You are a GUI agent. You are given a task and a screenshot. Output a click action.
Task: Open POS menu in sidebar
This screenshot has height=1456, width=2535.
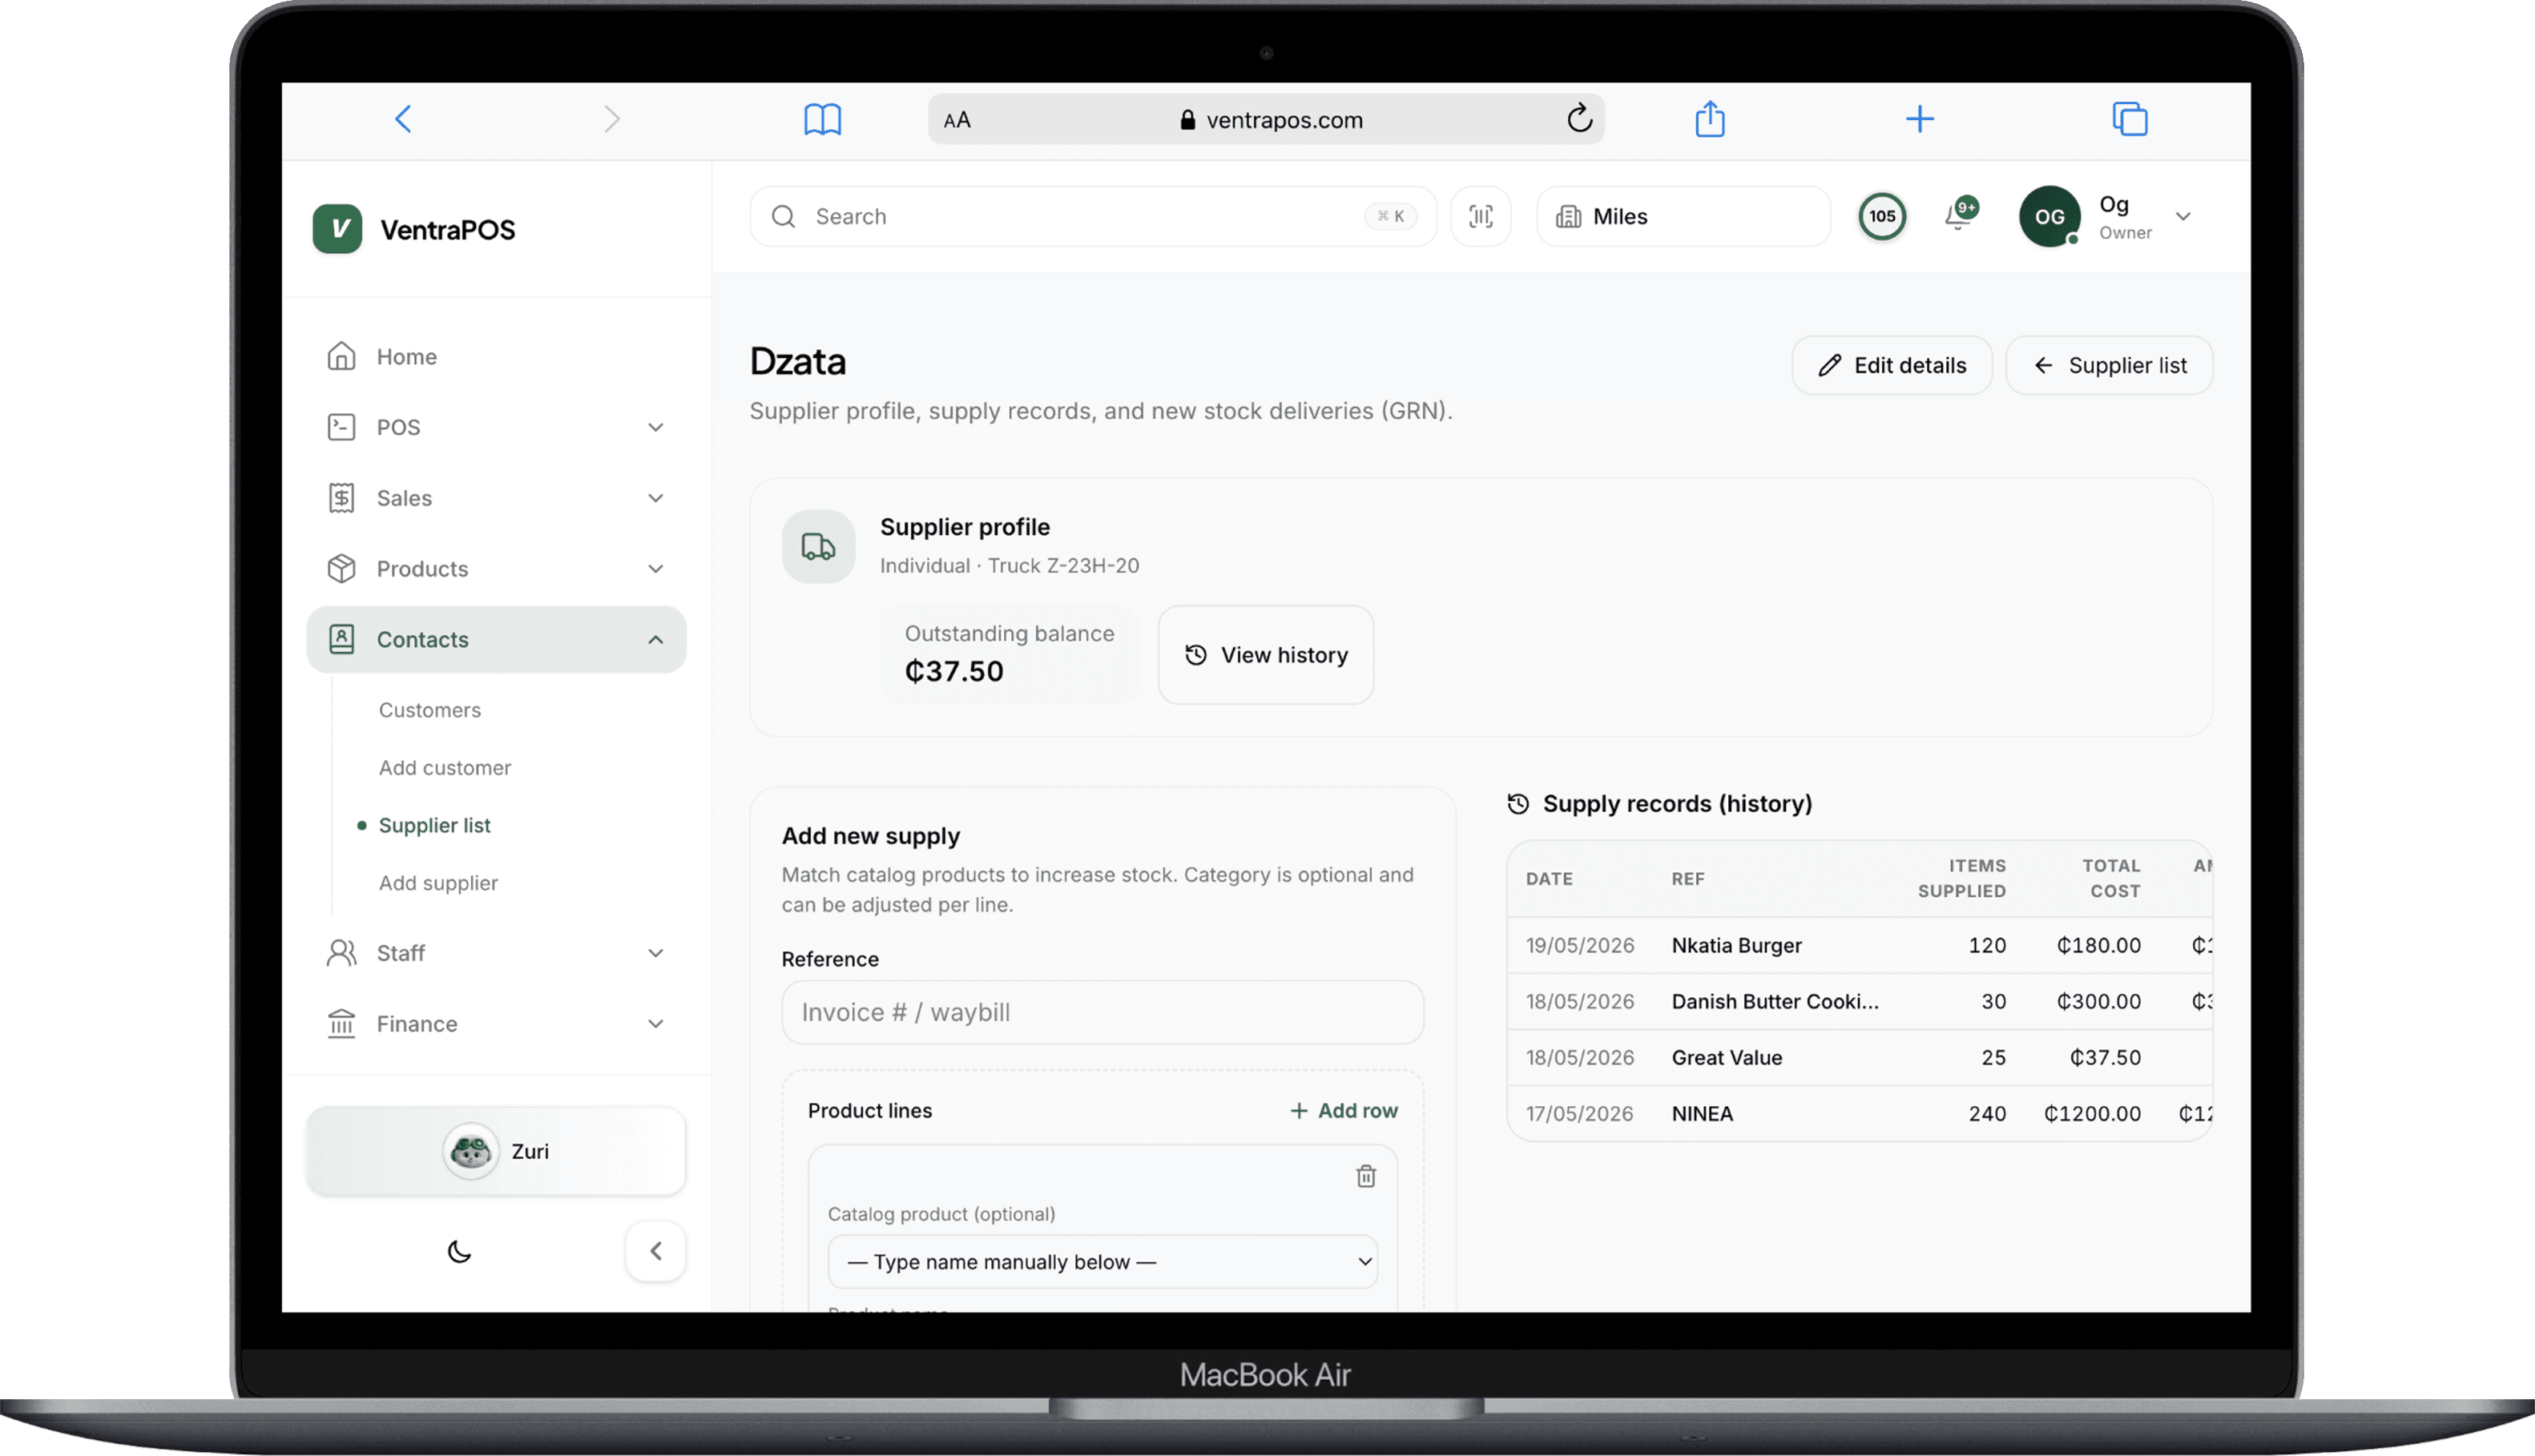coord(496,427)
